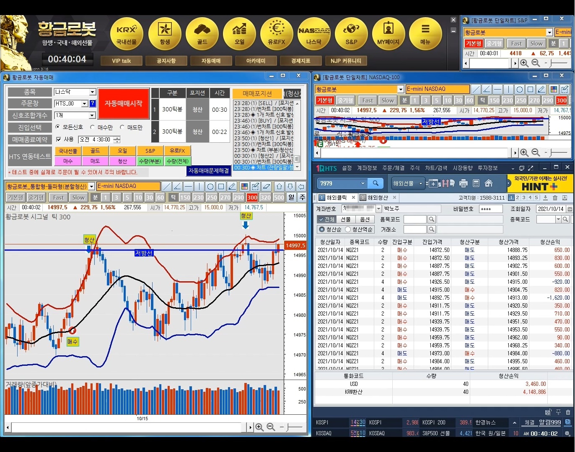Select the circle drawing tool in main chart
This screenshot has height=452, width=575.
[x=210, y=186]
